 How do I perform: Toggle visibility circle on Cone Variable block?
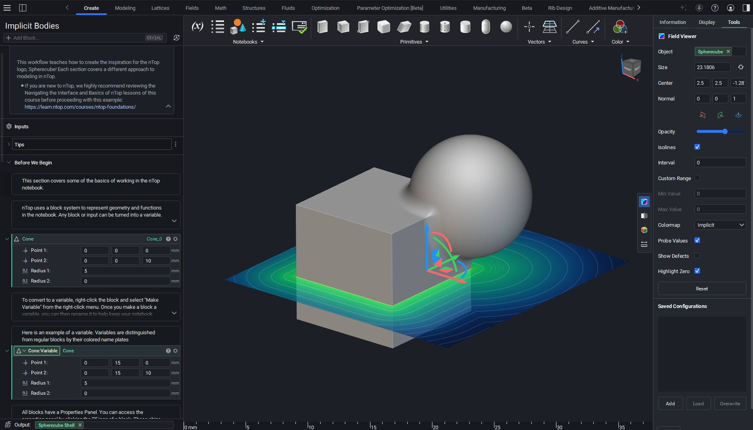coord(175,351)
